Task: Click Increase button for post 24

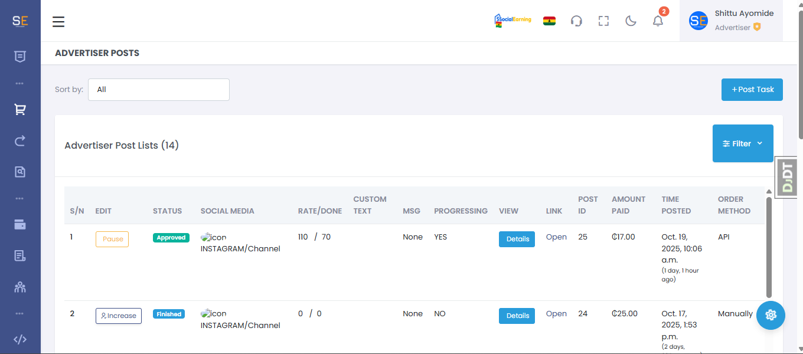Action: [x=119, y=316]
